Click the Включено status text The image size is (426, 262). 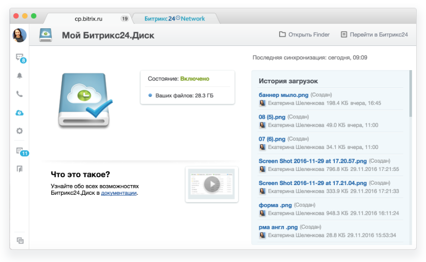[195, 79]
